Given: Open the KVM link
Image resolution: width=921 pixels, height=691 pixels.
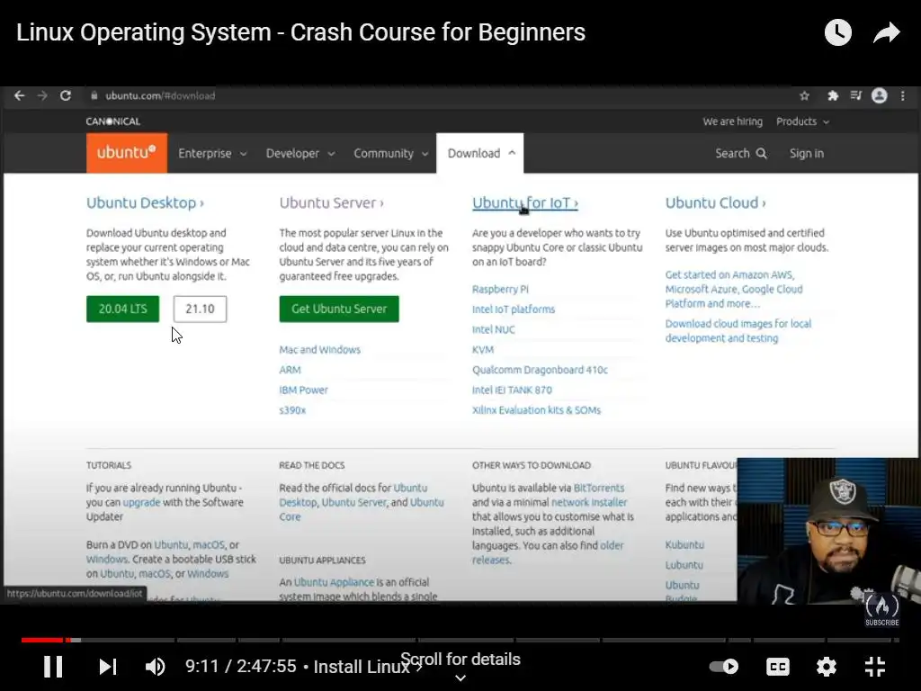Looking at the screenshot, I should (483, 350).
